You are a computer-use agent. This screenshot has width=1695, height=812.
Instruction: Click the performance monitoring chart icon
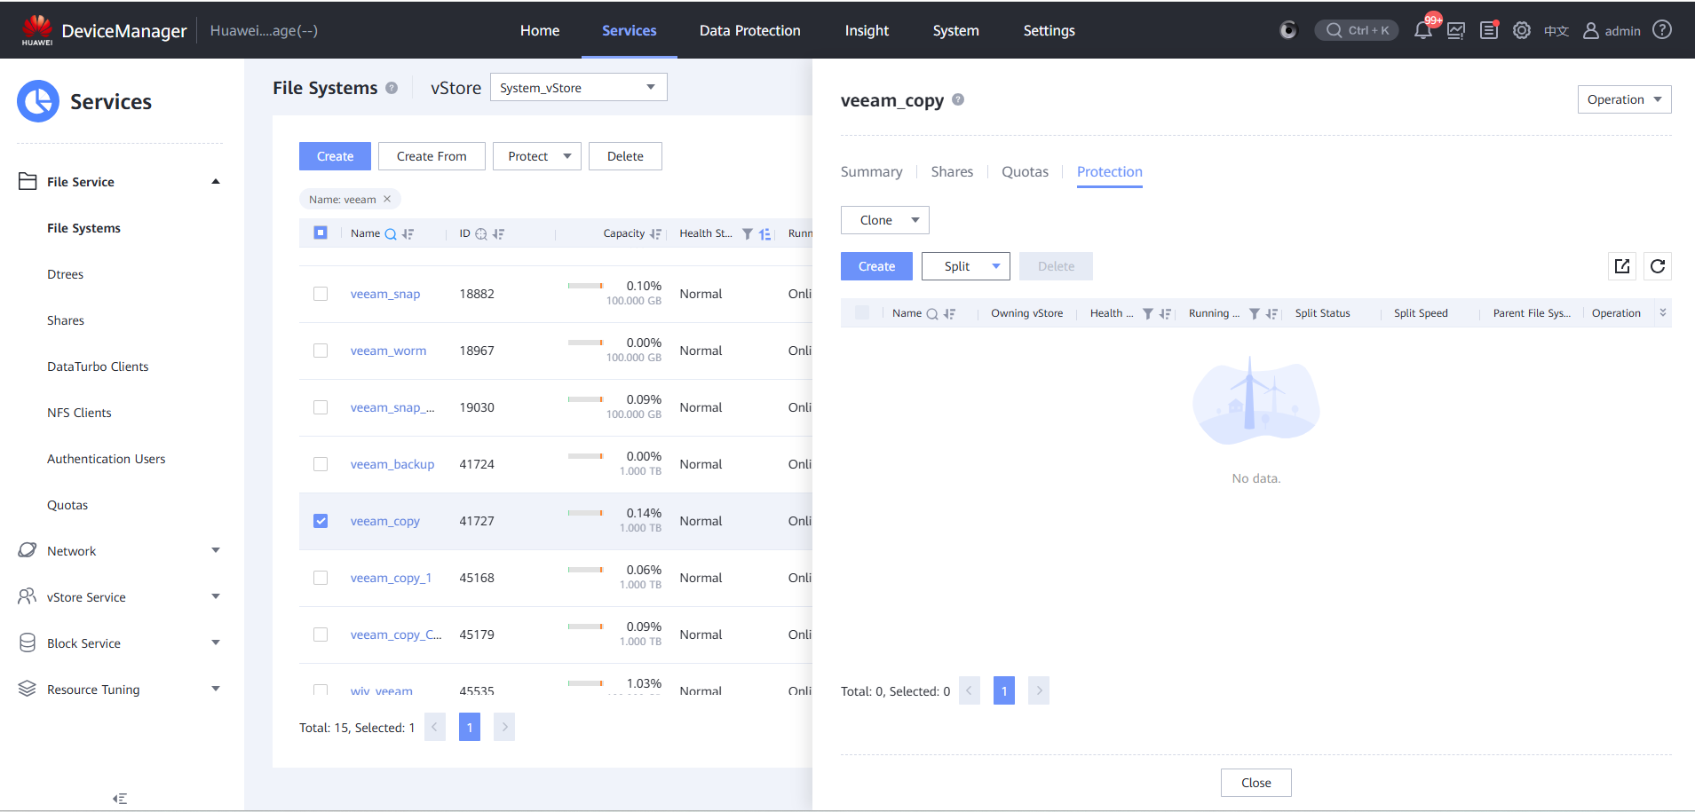1456,31
